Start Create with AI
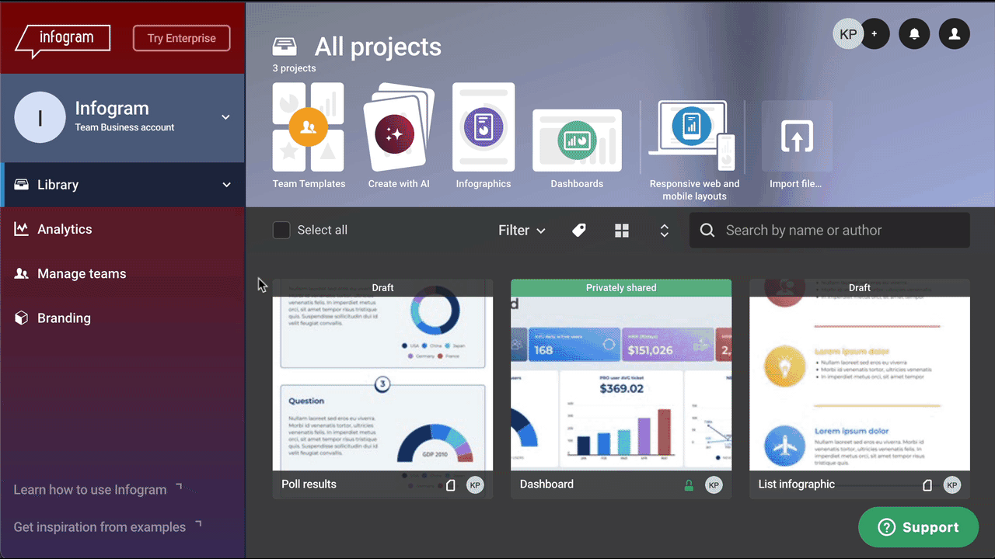 pyautogui.click(x=399, y=136)
